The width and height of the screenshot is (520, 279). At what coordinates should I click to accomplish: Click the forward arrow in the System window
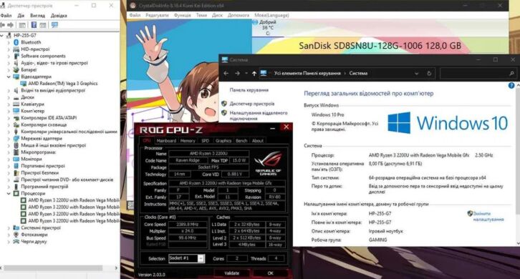point(237,73)
